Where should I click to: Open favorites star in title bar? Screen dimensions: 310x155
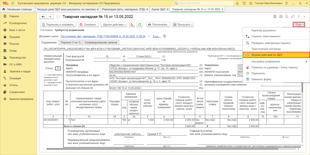(x=251, y=3)
